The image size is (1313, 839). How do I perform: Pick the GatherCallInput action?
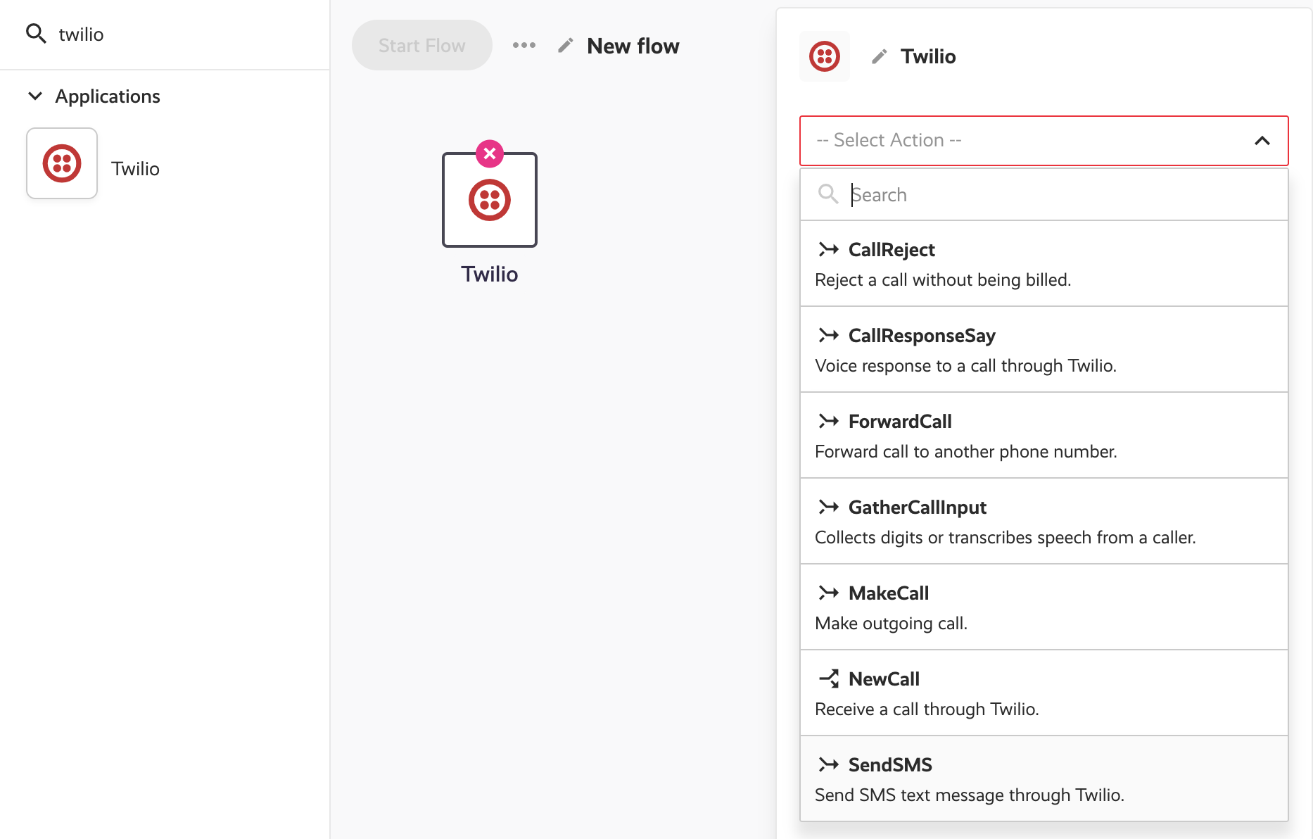pos(1044,522)
